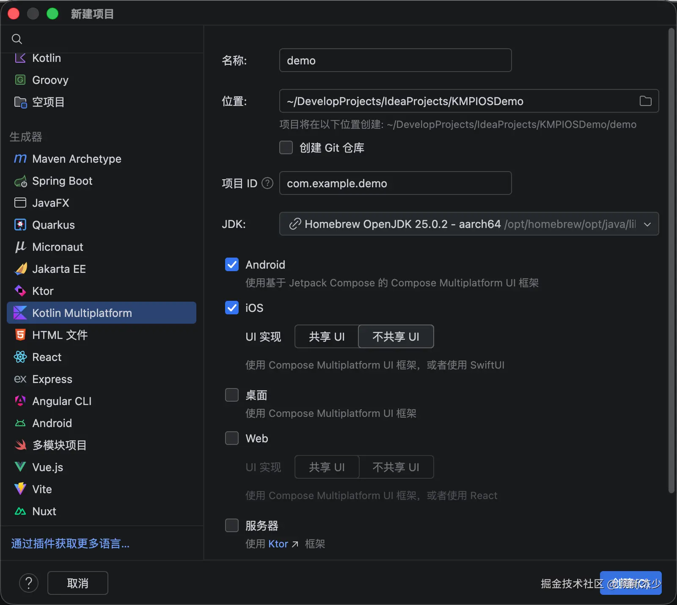Click the 取消 cancel button
Viewport: 677px width, 605px height.
tap(78, 583)
